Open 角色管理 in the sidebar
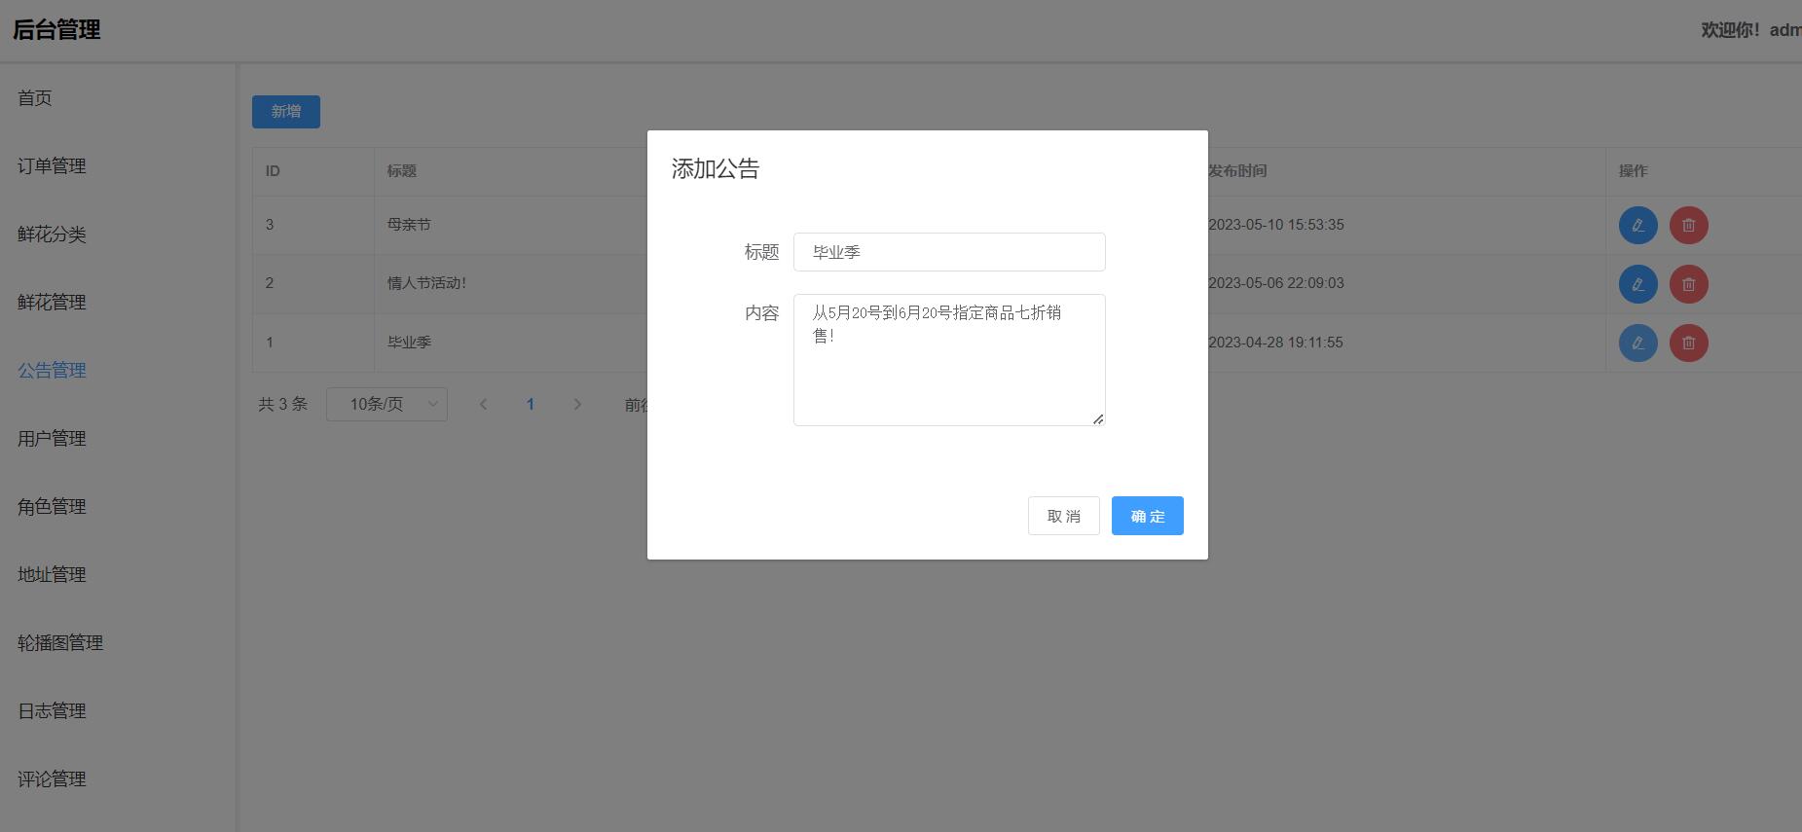 pyautogui.click(x=52, y=507)
